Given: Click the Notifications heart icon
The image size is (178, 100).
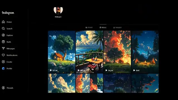Looking at the screenshot, I should tap(3, 55).
